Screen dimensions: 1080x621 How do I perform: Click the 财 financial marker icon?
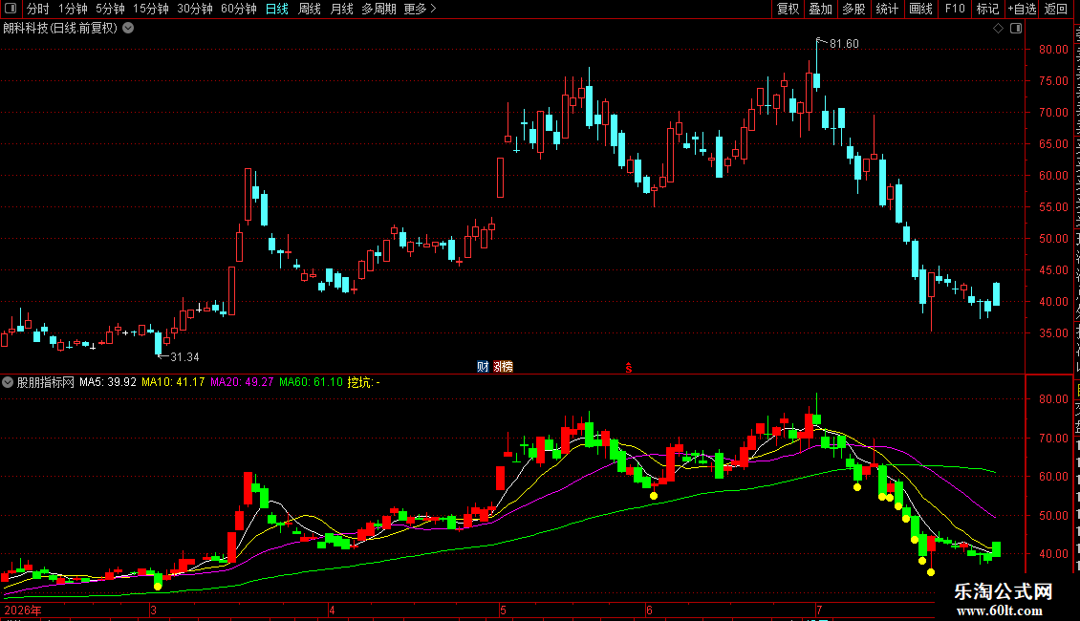point(483,367)
